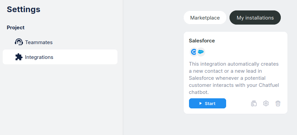Click the Project section label

click(16, 28)
